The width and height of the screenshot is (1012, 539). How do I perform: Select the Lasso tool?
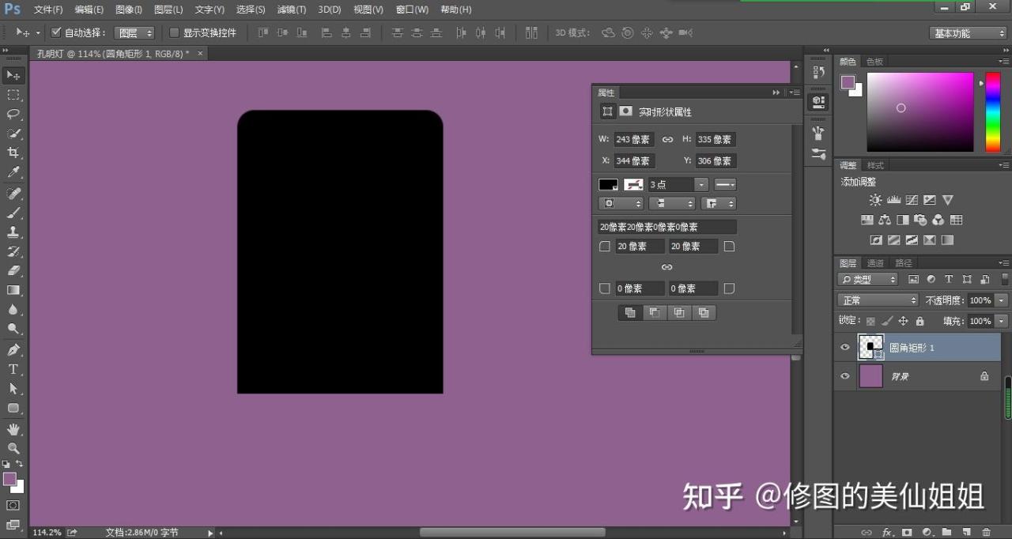13,114
